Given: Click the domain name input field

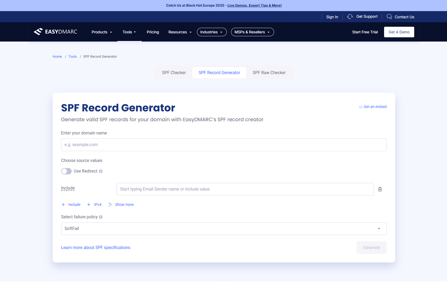Looking at the screenshot, I should pos(224,145).
